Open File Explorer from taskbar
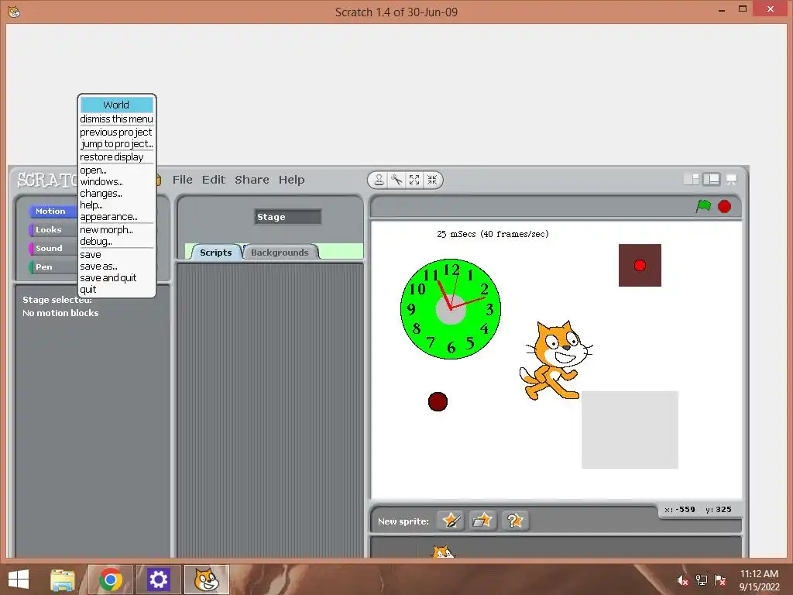793x595 pixels. tap(63, 580)
